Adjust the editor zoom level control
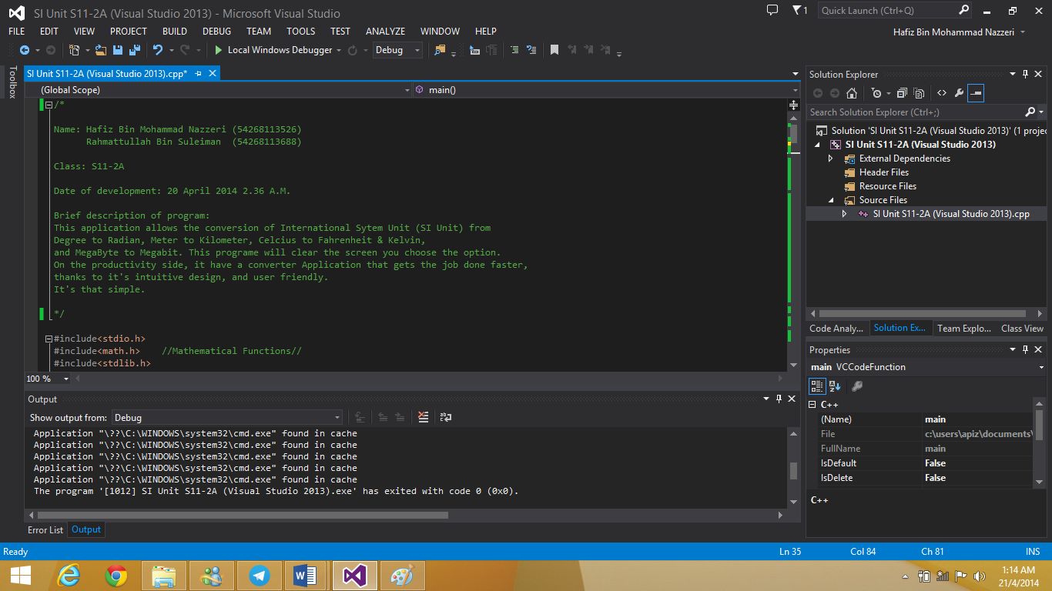 tap(46, 379)
